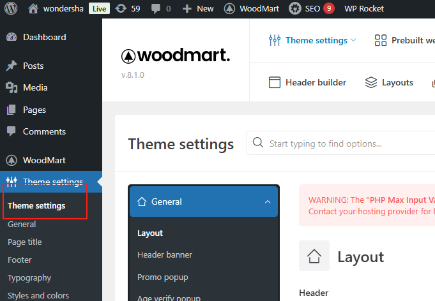Click the General home icon
This screenshot has width=435, height=301.
(142, 202)
